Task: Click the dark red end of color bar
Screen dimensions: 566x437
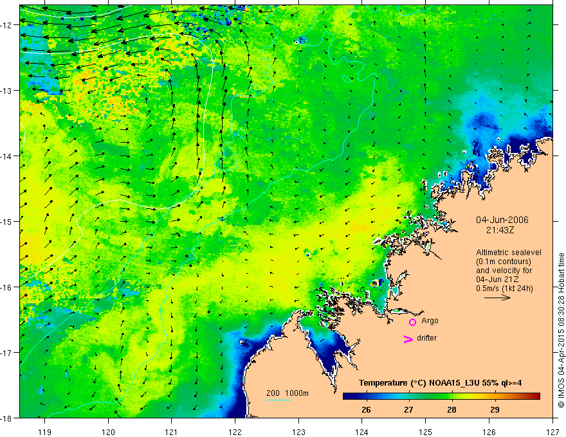Action: 536,396
